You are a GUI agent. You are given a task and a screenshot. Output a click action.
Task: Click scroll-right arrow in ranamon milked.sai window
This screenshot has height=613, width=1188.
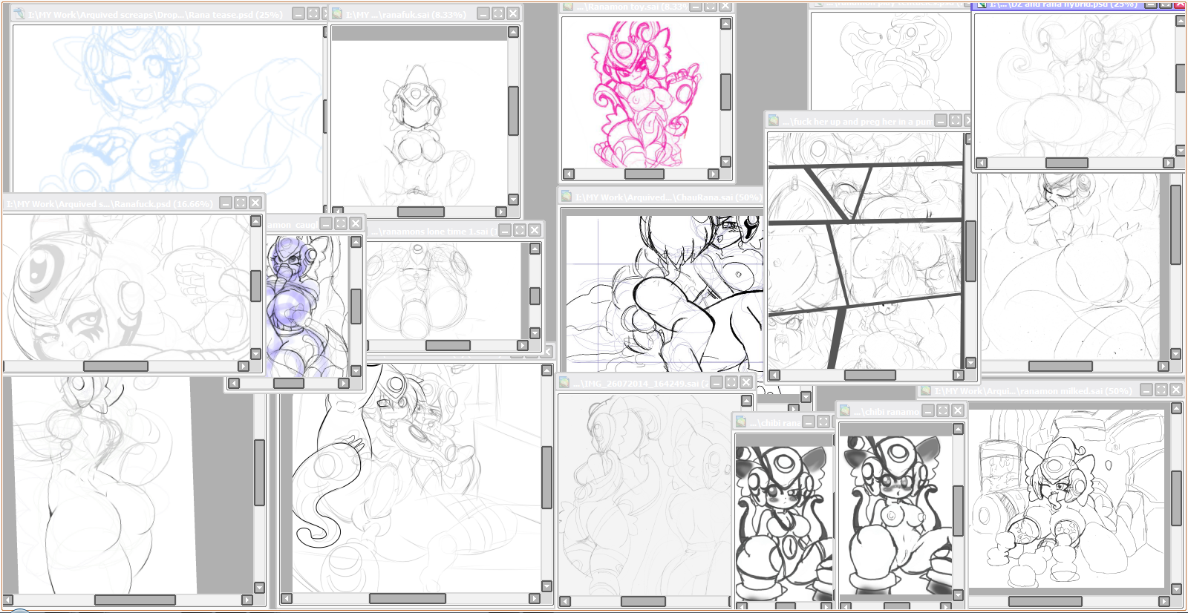click(1163, 601)
